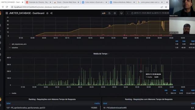Toggle the usuarios legend series
The image size is (195, 110).
coord(15,48)
